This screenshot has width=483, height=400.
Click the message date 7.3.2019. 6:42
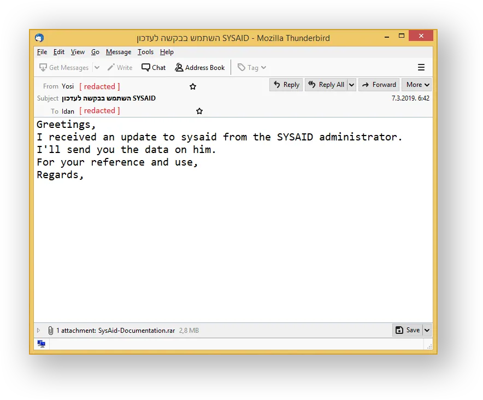pos(410,98)
